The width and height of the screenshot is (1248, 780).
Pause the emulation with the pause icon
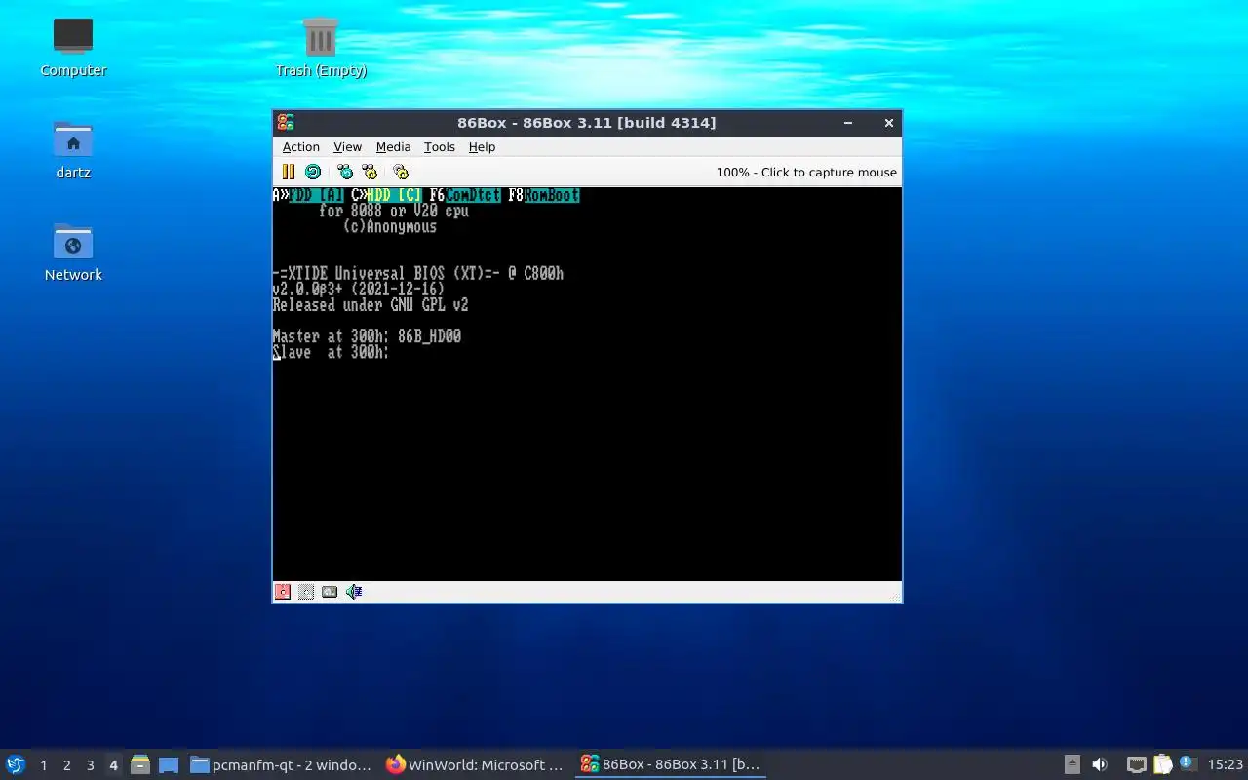[289, 172]
